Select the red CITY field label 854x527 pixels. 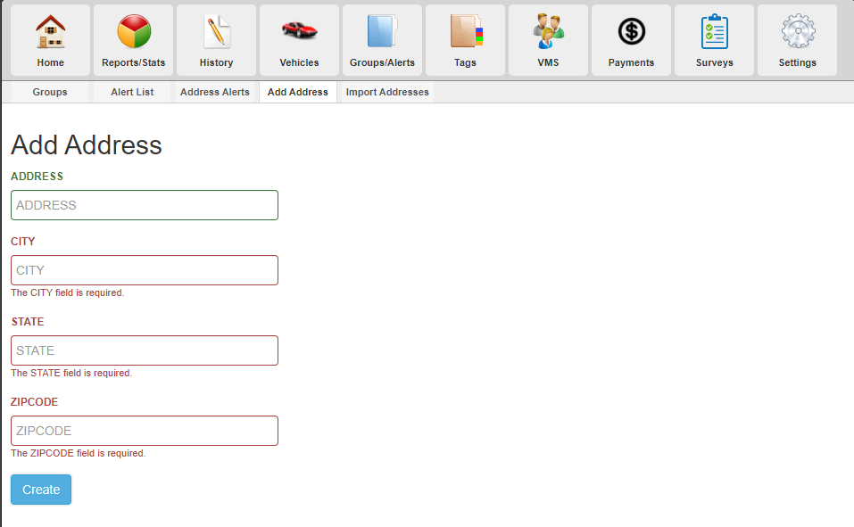[23, 242]
